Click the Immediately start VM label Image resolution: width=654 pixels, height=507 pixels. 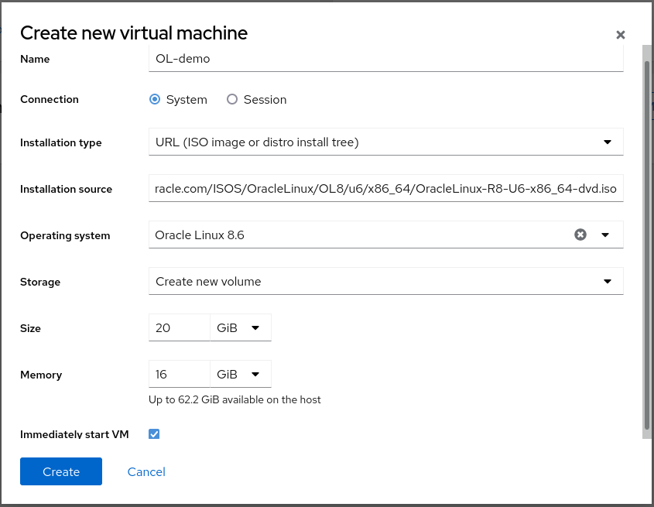pos(74,434)
